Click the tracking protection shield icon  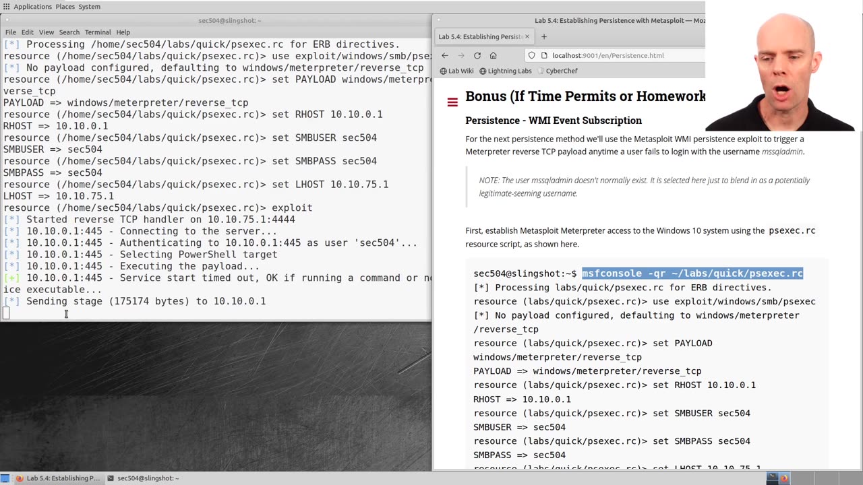coord(532,55)
